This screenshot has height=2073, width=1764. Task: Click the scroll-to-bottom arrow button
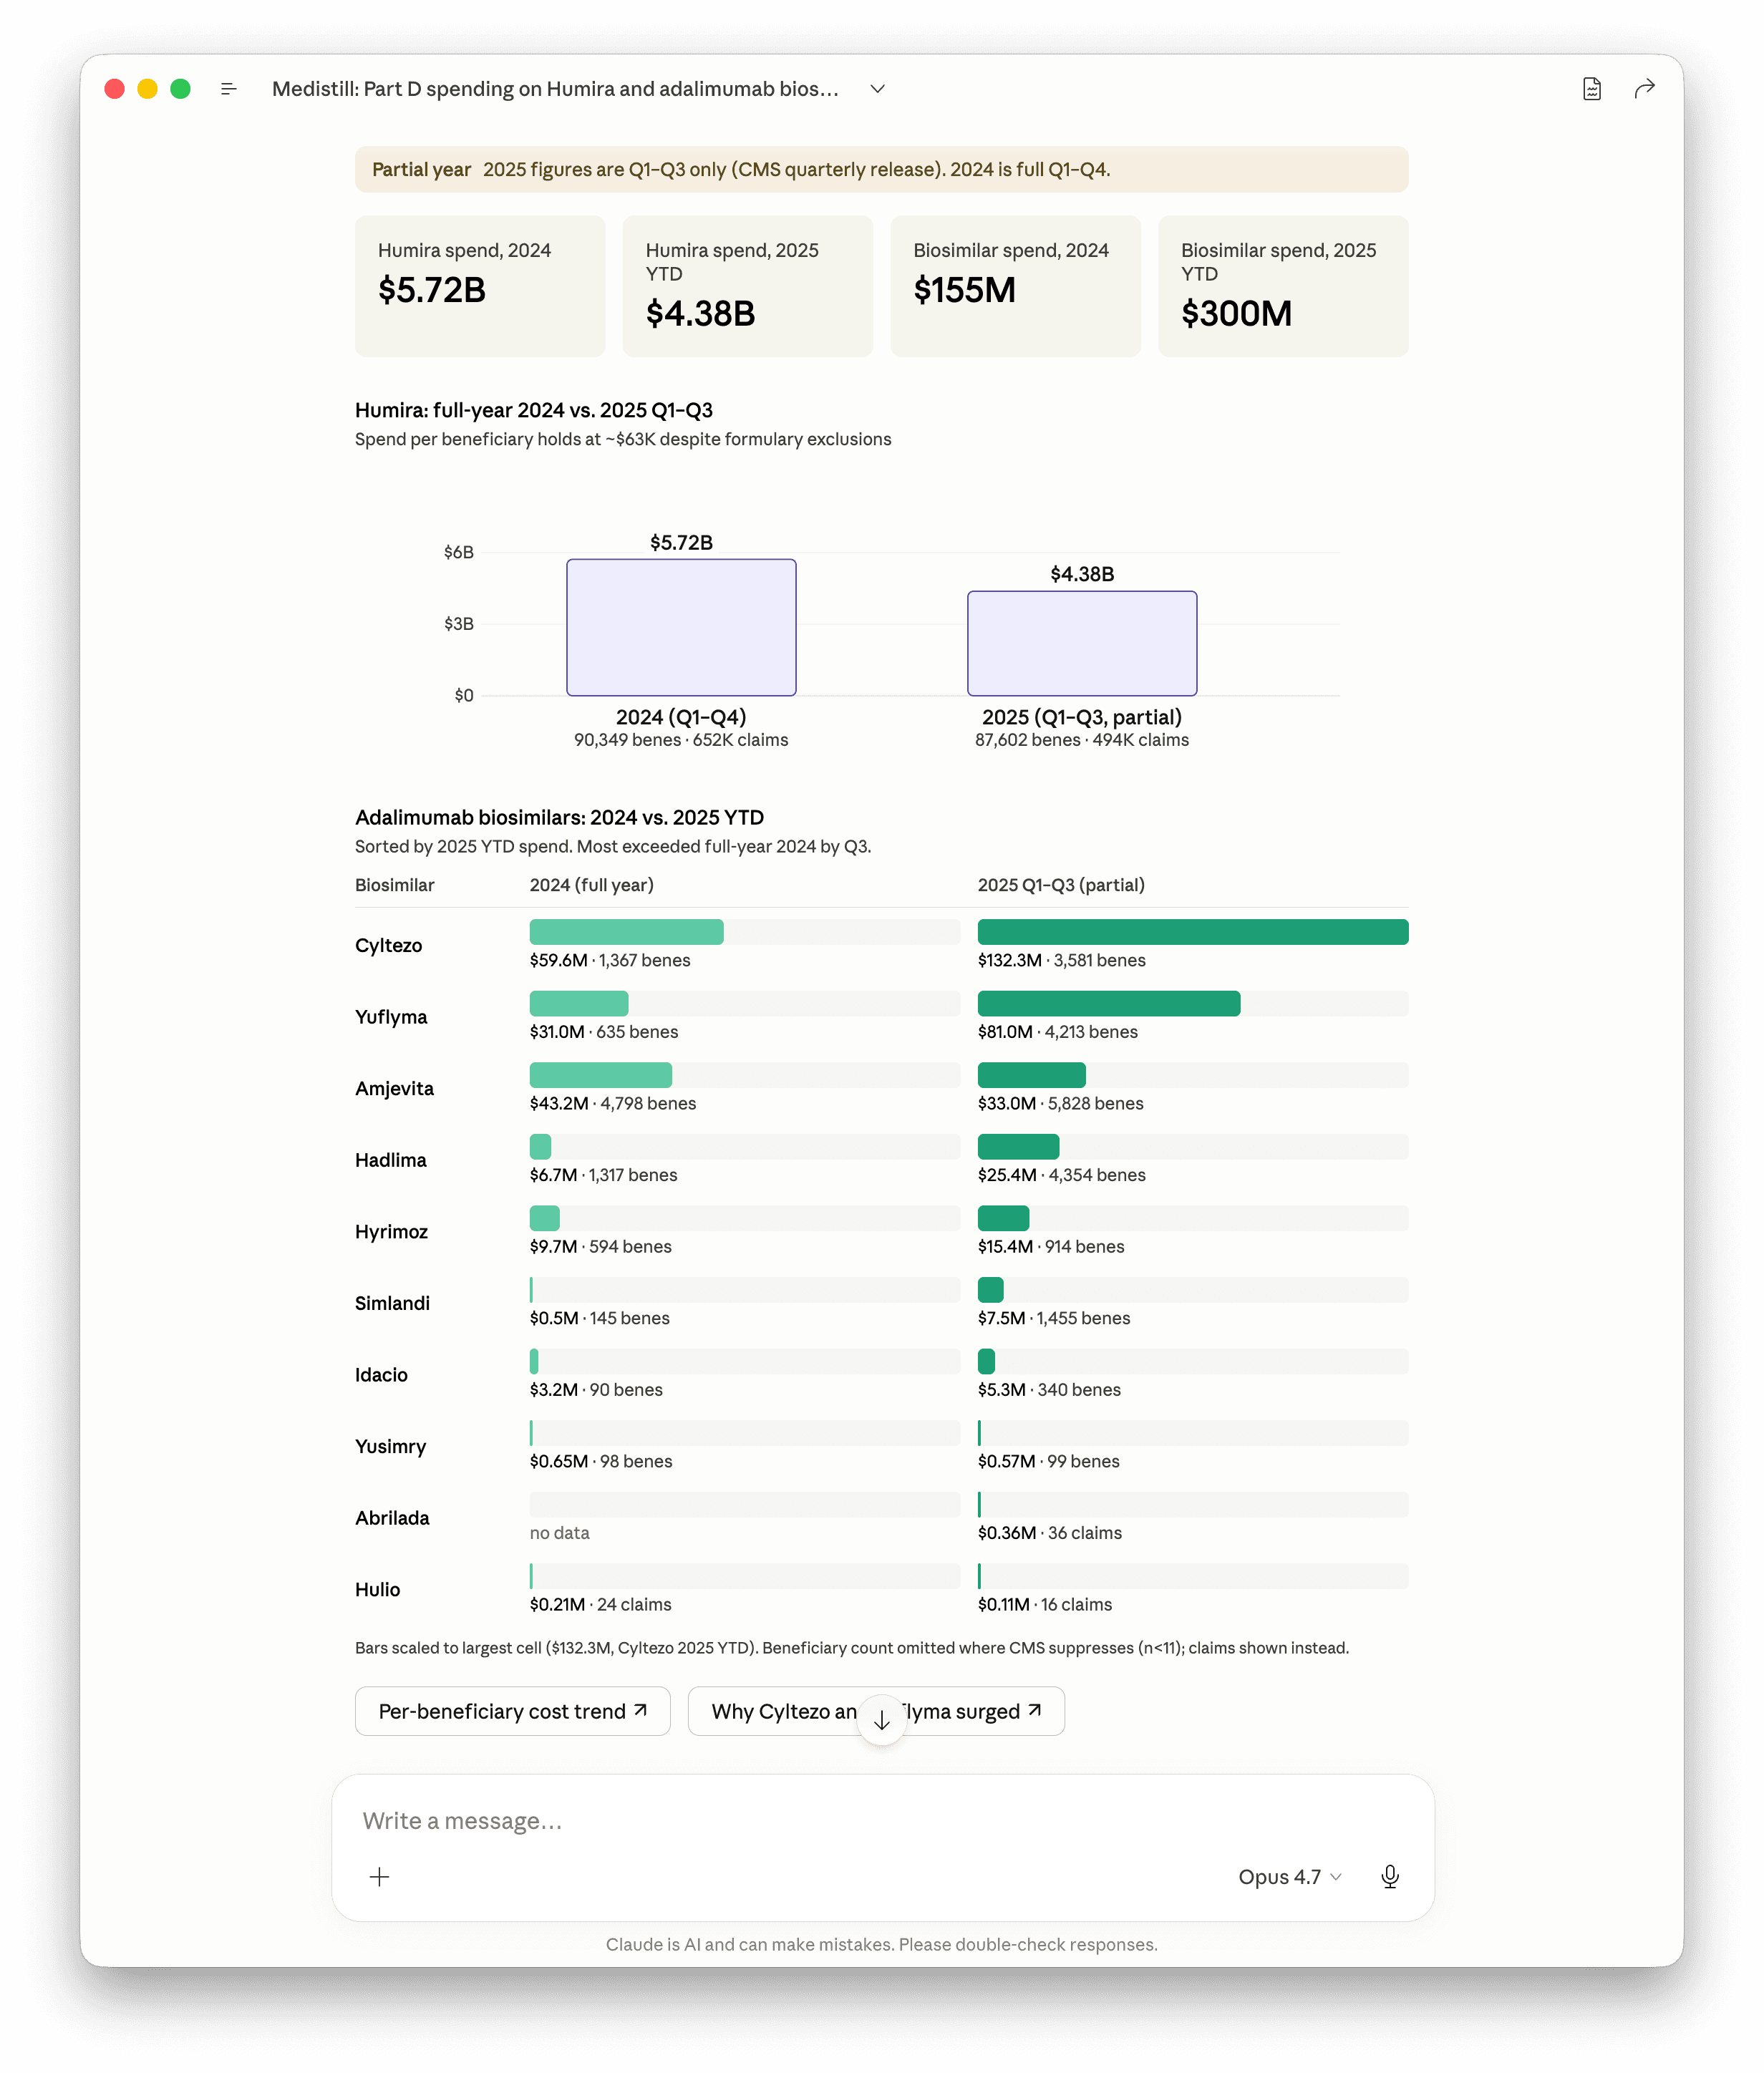coord(881,1720)
